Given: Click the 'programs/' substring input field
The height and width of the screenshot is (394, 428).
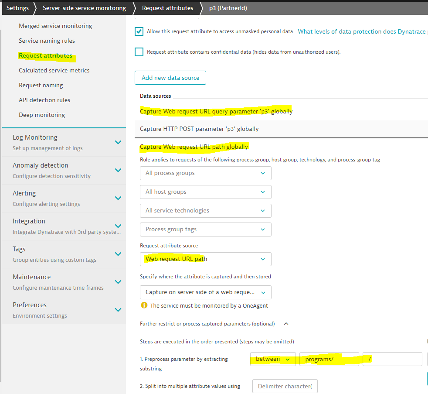Looking at the screenshot, I should coord(329,359).
